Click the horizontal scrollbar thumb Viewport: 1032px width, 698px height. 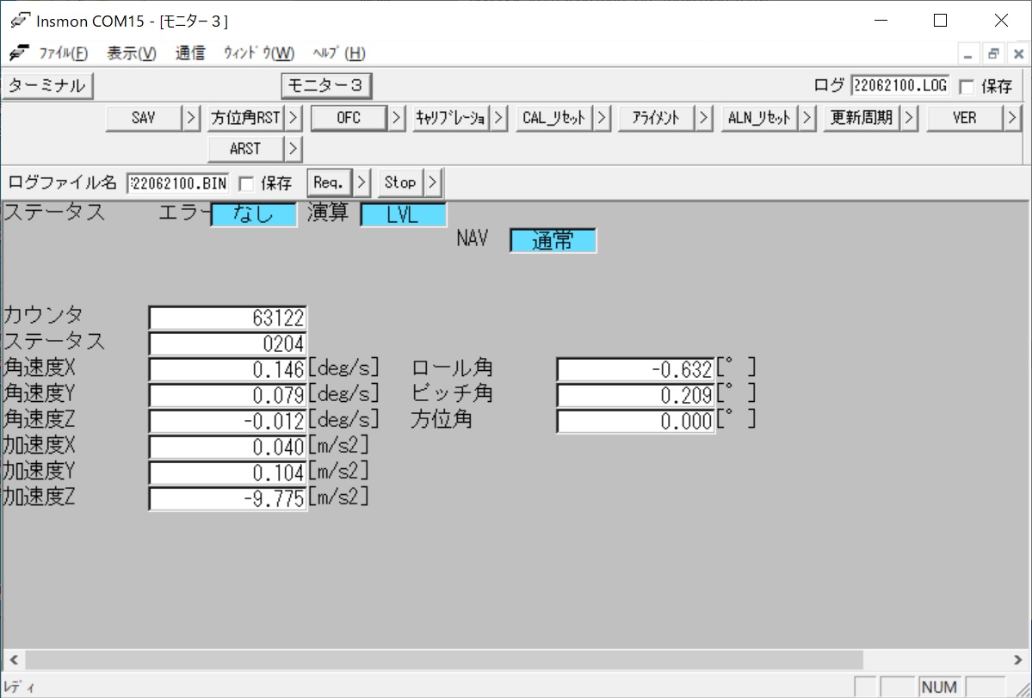[444, 659]
